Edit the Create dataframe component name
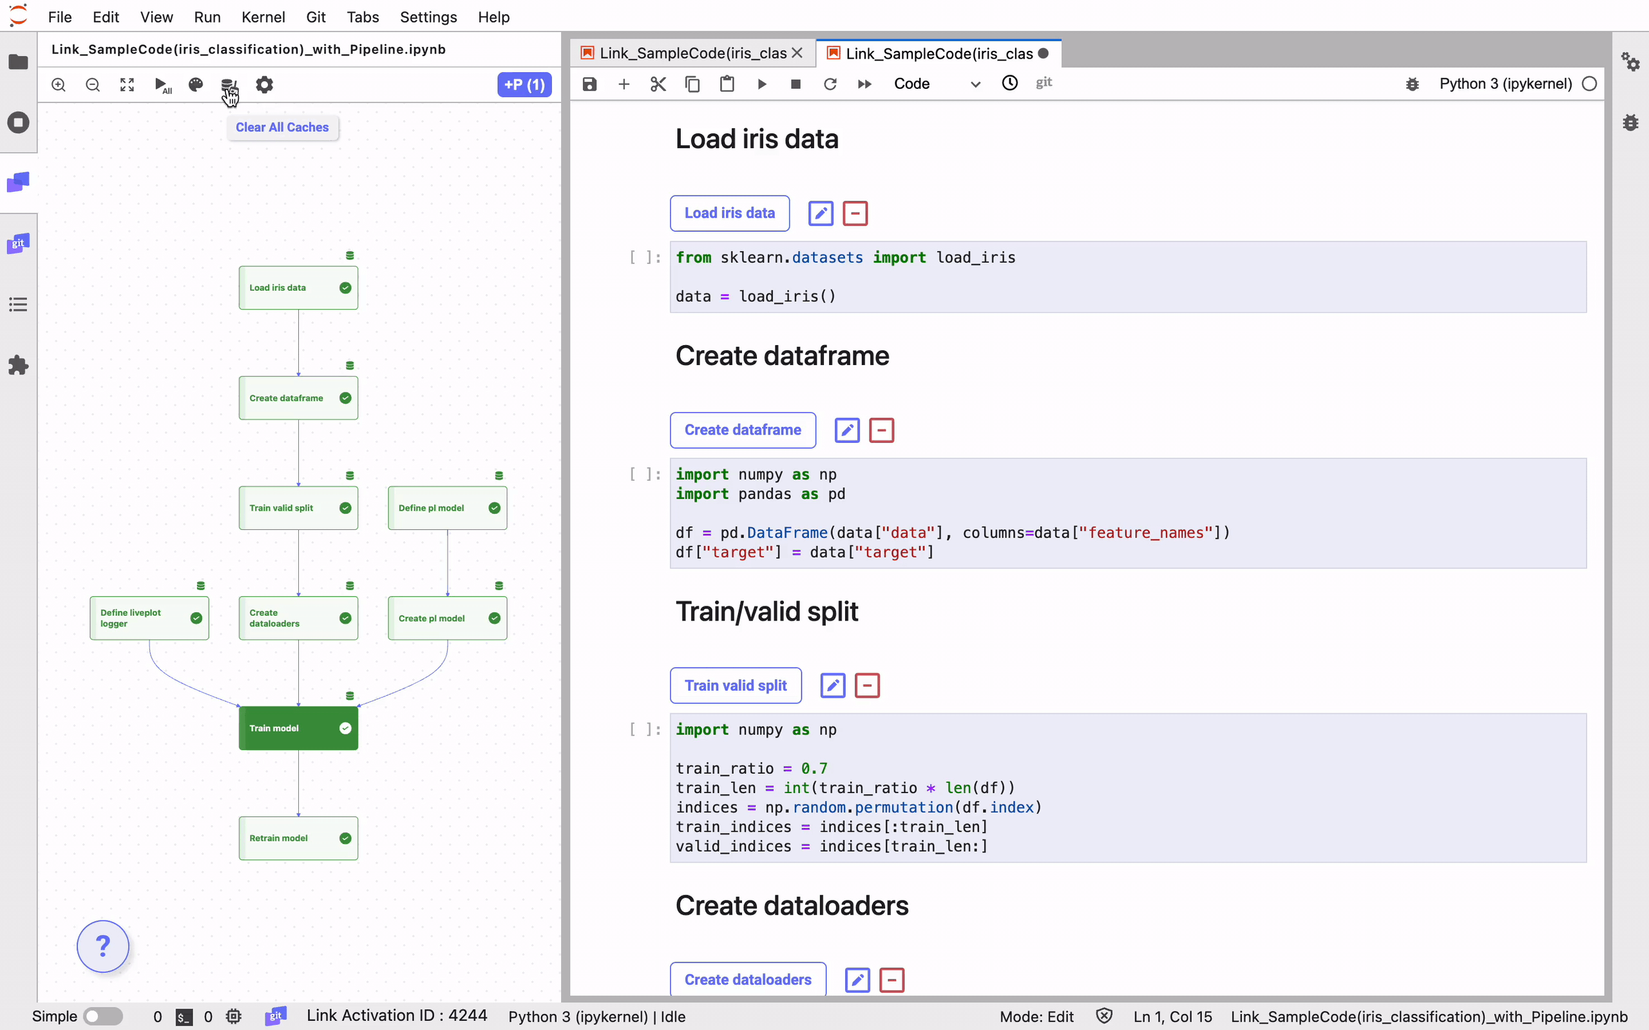Viewport: 1649px width, 1030px height. click(x=847, y=430)
